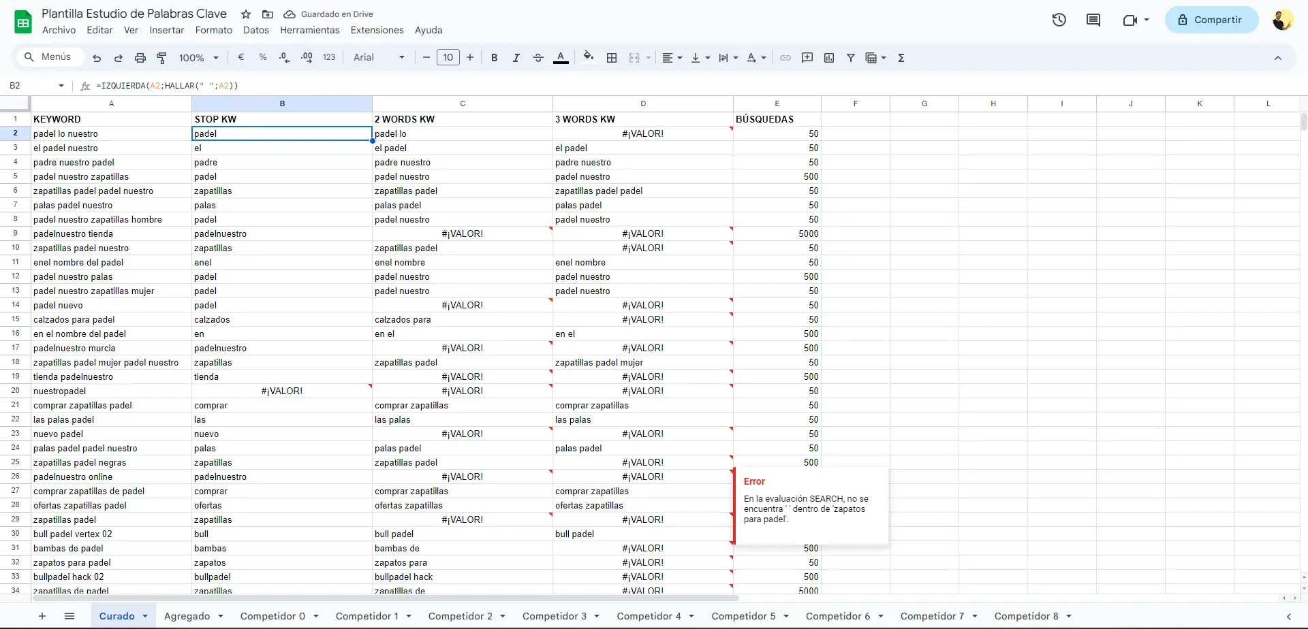Toggle italic formatting
This screenshot has height=629, width=1308.
pyautogui.click(x=516, y=58)
